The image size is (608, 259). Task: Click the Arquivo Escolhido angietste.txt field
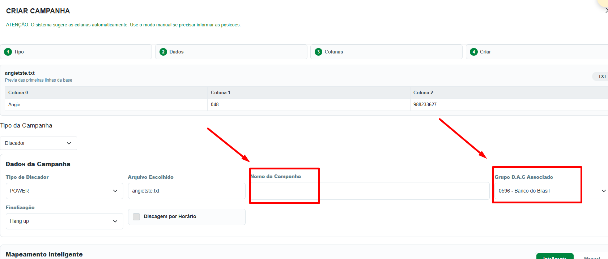[187, 191]
